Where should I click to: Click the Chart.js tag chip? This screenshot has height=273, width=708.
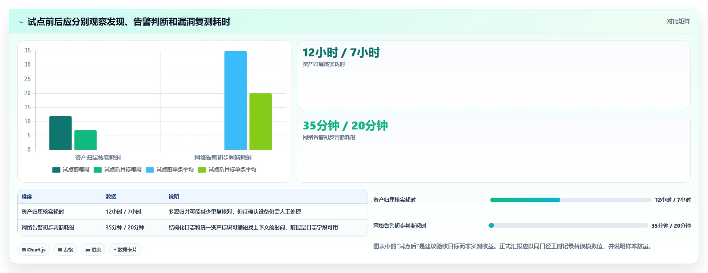[x=34, y=250]
